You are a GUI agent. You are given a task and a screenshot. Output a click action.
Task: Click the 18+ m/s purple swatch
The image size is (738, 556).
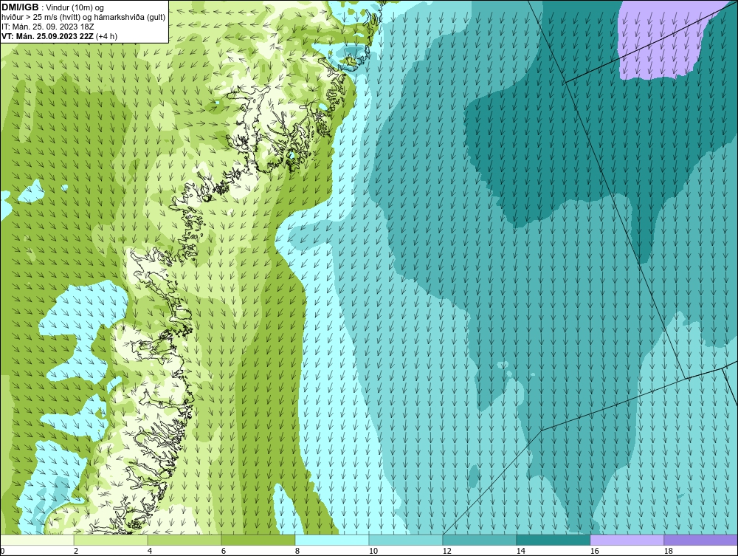pyautogui.click(x=701, y=540)
